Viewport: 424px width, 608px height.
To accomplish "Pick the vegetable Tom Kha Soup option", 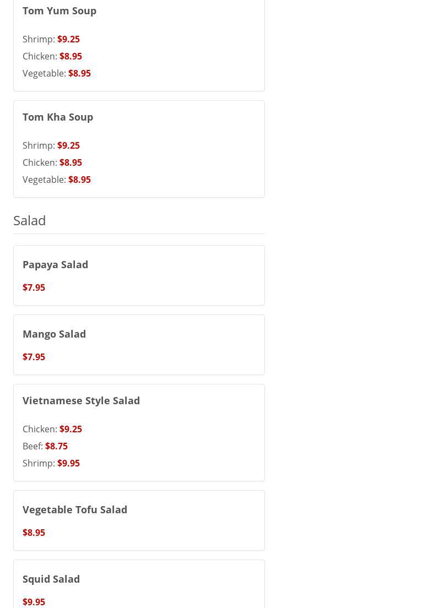I will 57,180.
